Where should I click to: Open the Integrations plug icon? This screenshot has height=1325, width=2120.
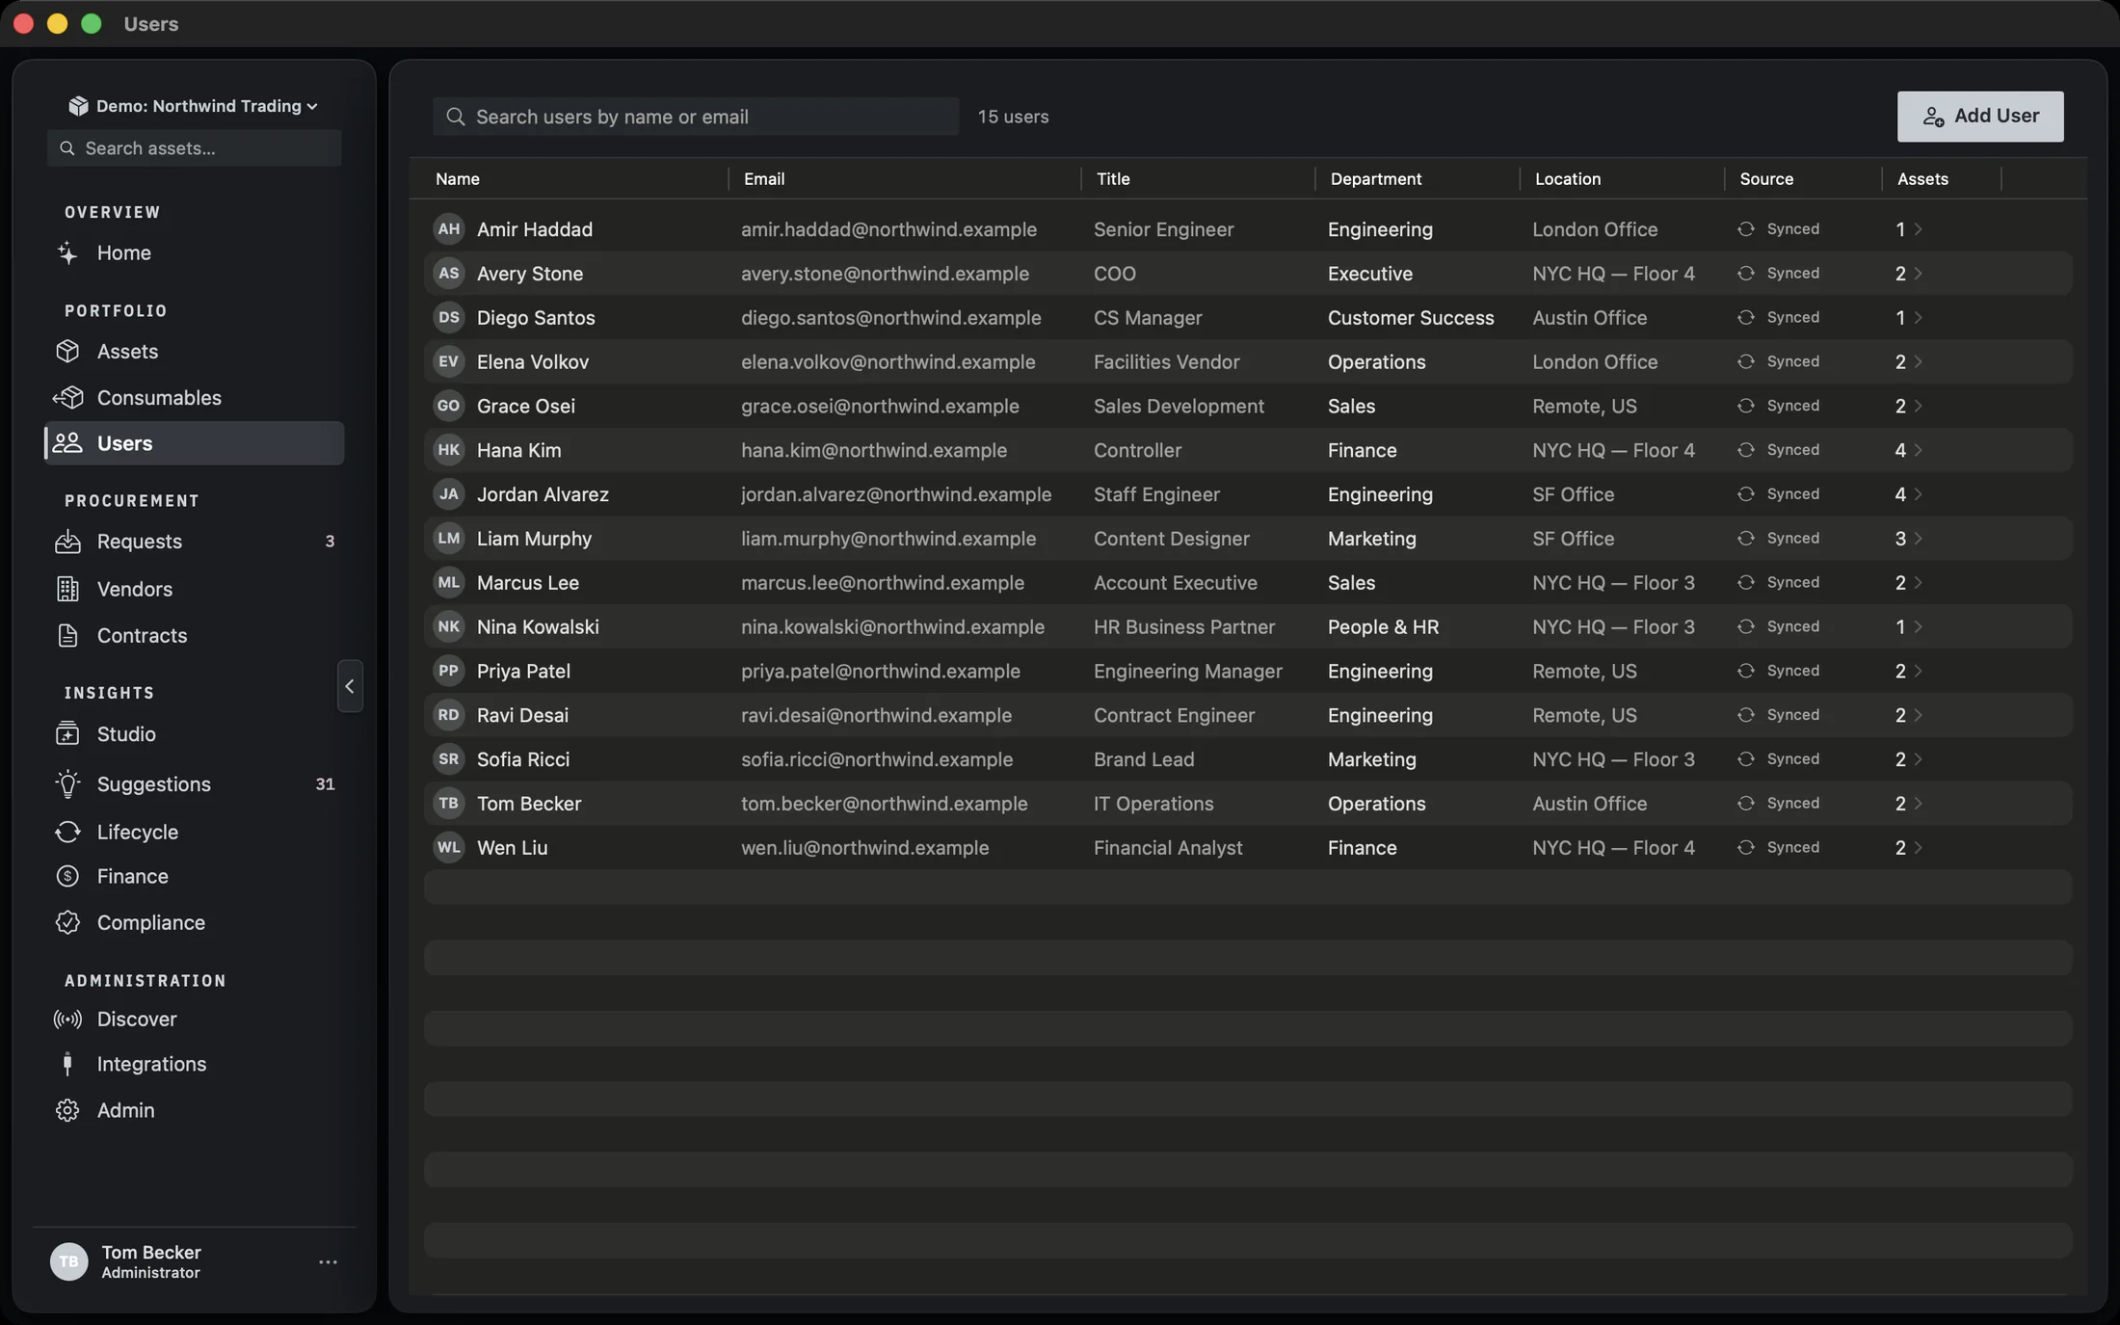point(67,1065)
